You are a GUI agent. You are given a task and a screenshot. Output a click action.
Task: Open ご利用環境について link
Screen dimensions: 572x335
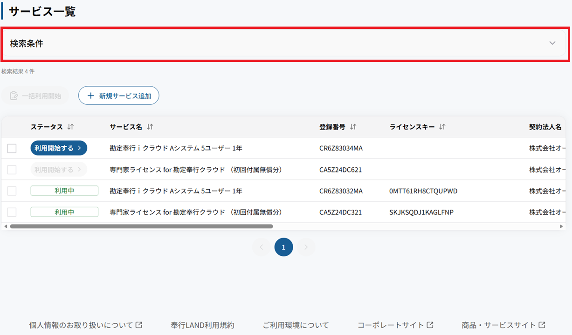[x=296, y=325]
